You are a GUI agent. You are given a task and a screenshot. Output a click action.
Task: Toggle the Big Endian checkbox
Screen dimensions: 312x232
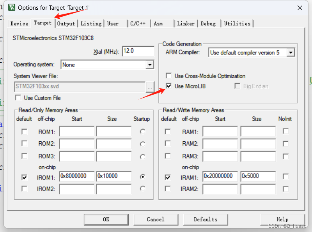[x=237, y=86]
